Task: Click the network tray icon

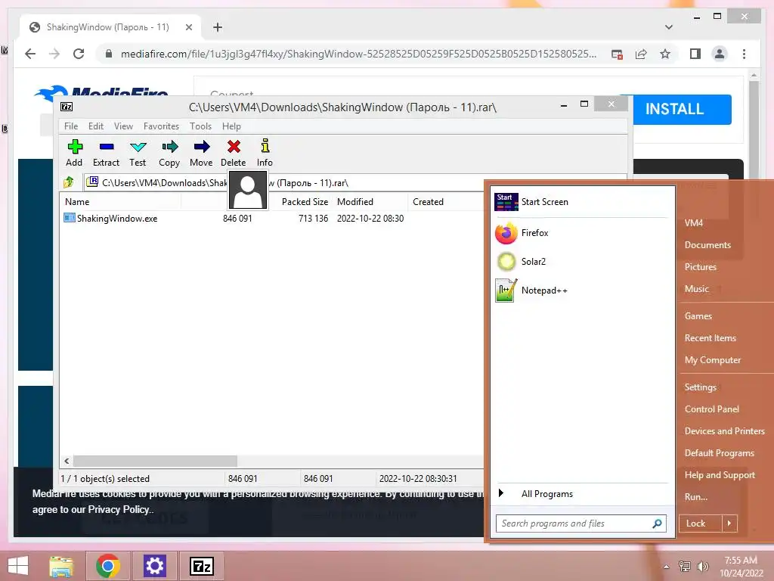Action: pyautogui.click(x=685, y=566)
